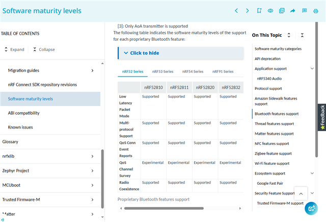Expand Migration guides chevron
The image size is (326, 222).
tap(92, 70)
